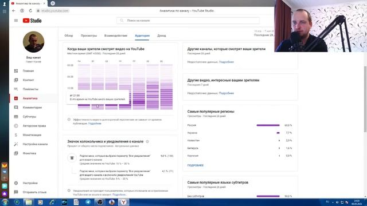Click Подробнее link in Другие каналы card

(227, 62)
